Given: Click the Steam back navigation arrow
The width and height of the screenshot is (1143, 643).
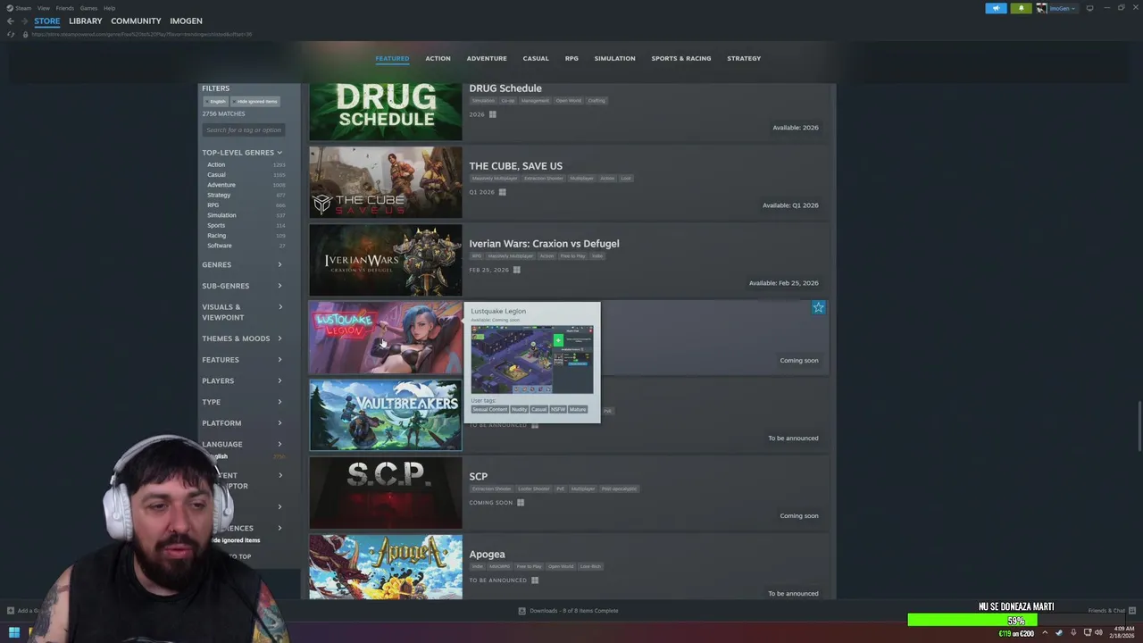Looking at the screenshot, I should (x=10, y=21).
